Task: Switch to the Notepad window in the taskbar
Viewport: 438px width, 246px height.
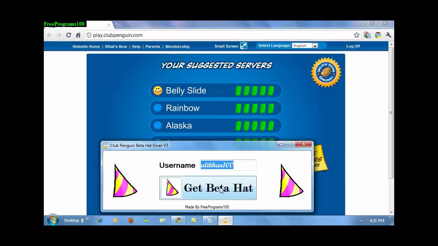Action: pos(210,220)
